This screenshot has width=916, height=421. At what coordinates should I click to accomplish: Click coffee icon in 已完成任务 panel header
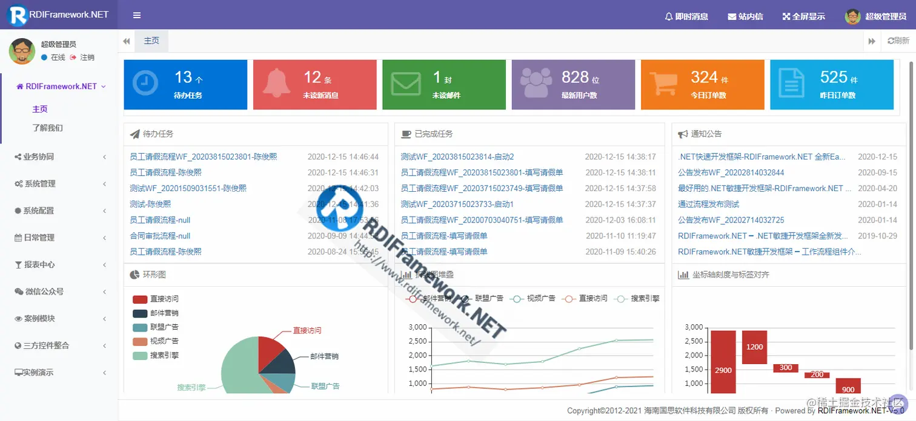tap(406, 134)
